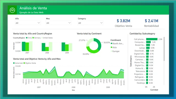
Task: Click the 2008 label under column chart
Action: point(47,53)
